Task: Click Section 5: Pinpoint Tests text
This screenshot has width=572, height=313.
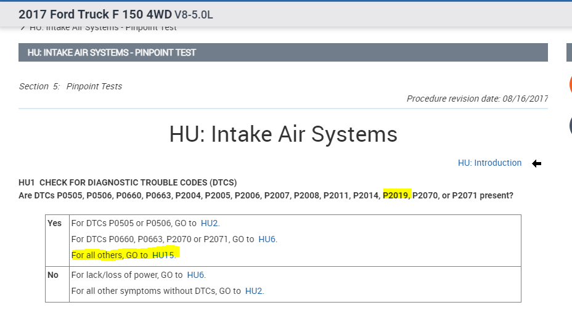Action: coord(70,86)
